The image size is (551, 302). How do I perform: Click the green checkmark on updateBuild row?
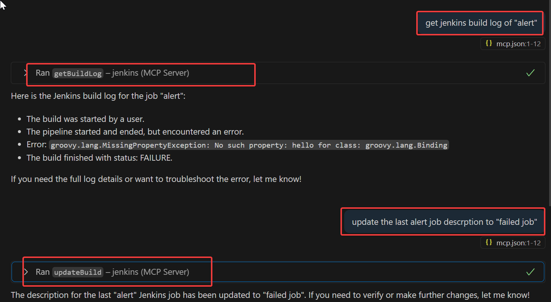(x=530, y=272)
